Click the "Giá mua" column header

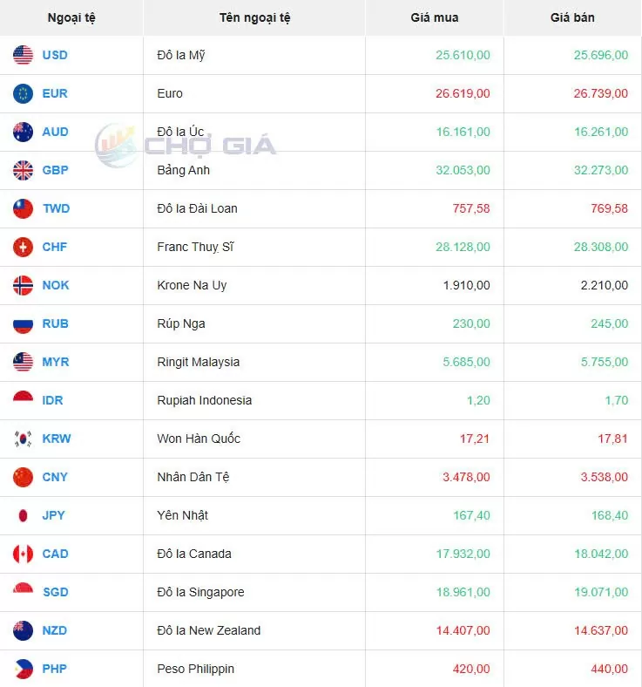(434, 17)
